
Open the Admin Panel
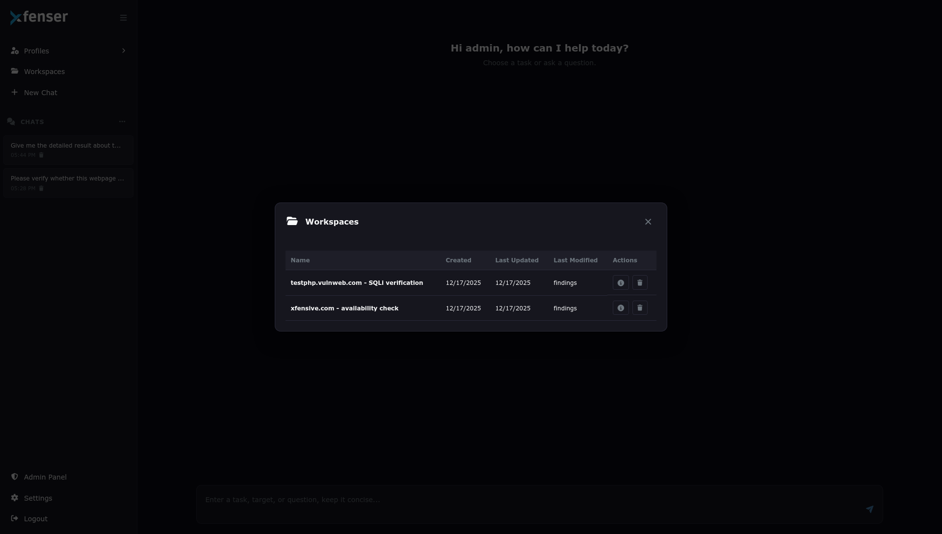pos(45,477)
